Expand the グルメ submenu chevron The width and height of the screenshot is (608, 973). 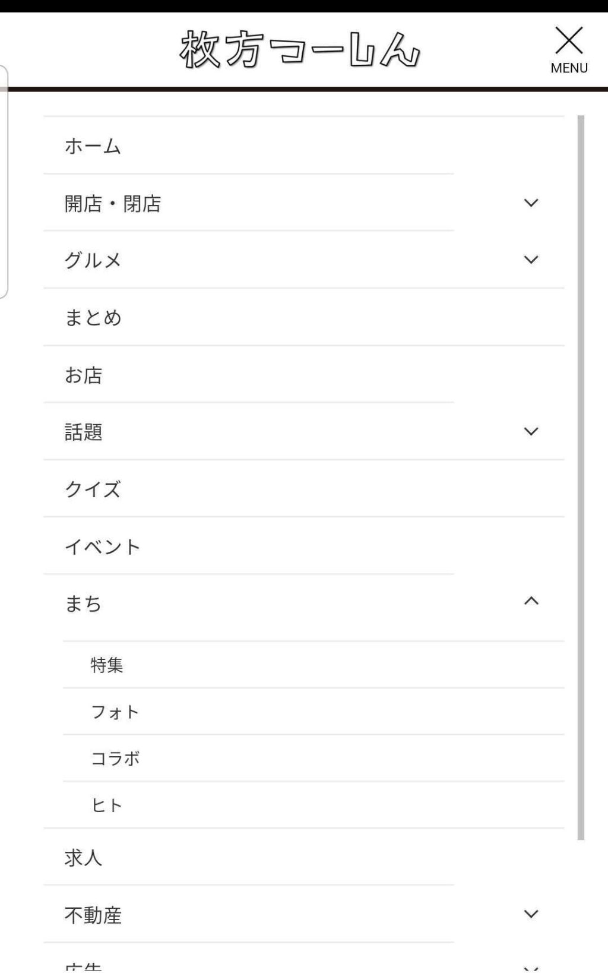[x=531, y=260]
